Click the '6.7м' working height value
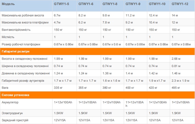The height and width of the screenshot is (124, 195). (57, 15)
